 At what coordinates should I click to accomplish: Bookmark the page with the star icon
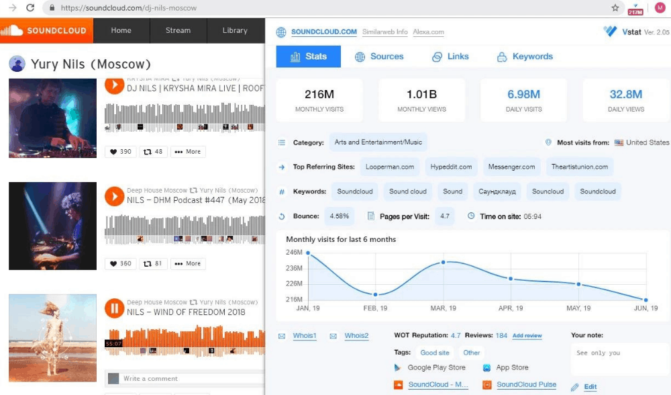(615, 7)
